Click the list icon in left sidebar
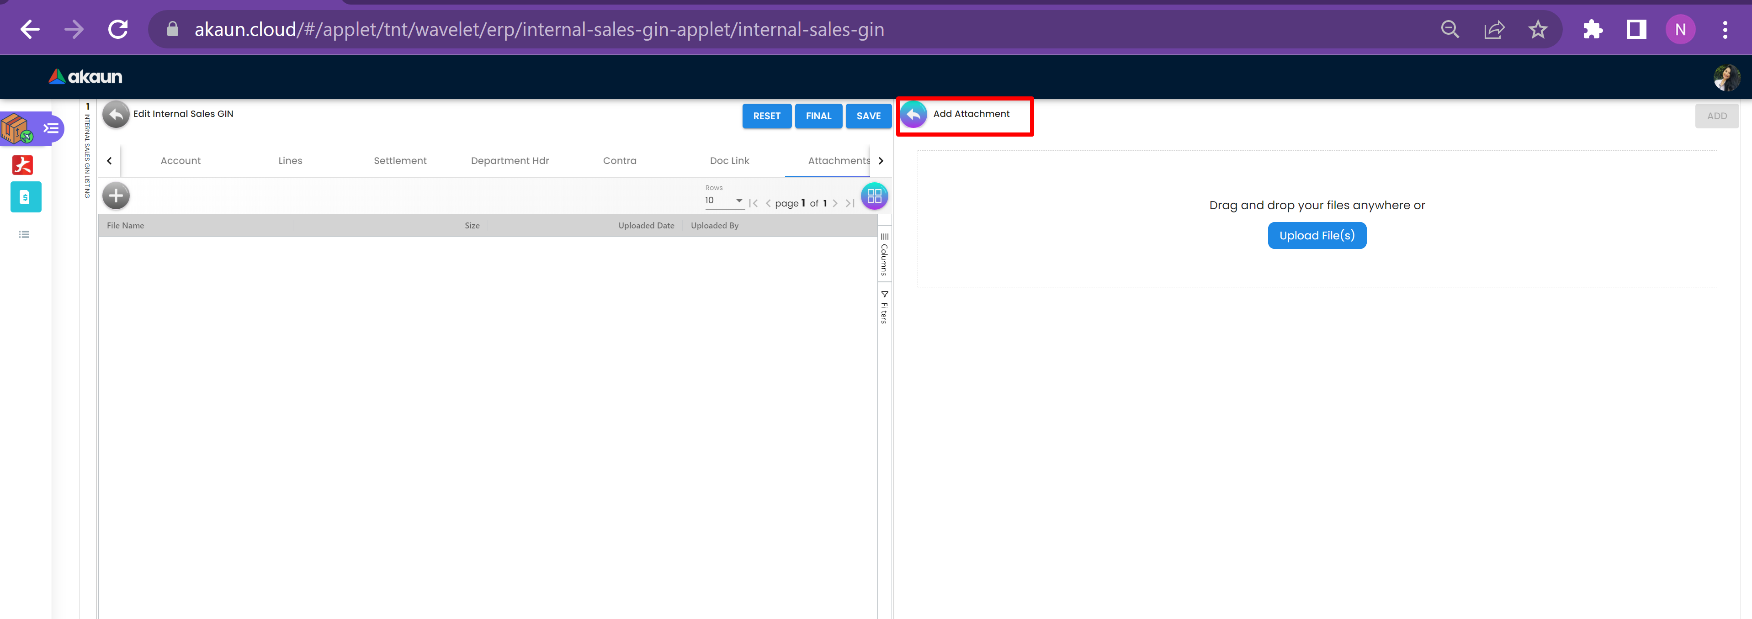The width and height of the screenshot is (1752, 619). [x=25, y=235]
